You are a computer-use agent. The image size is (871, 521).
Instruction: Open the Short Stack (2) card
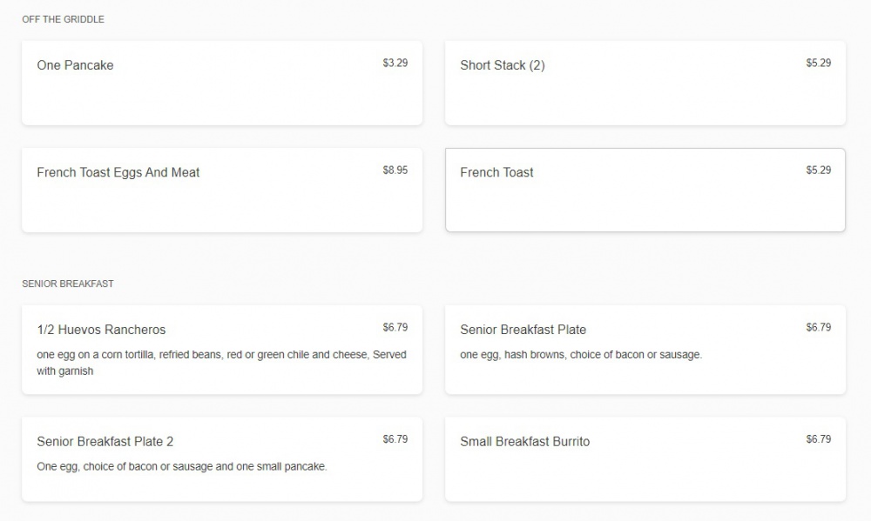pos(503,65)
